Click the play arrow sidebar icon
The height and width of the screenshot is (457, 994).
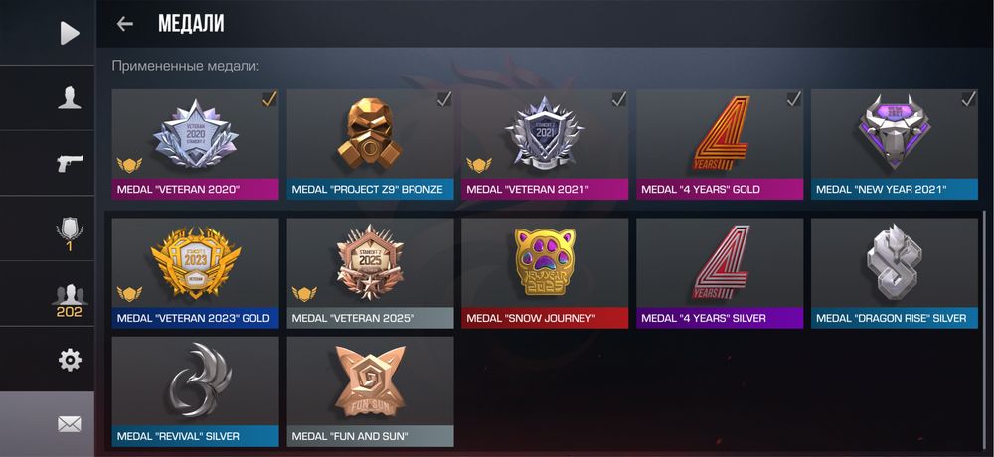70,33
